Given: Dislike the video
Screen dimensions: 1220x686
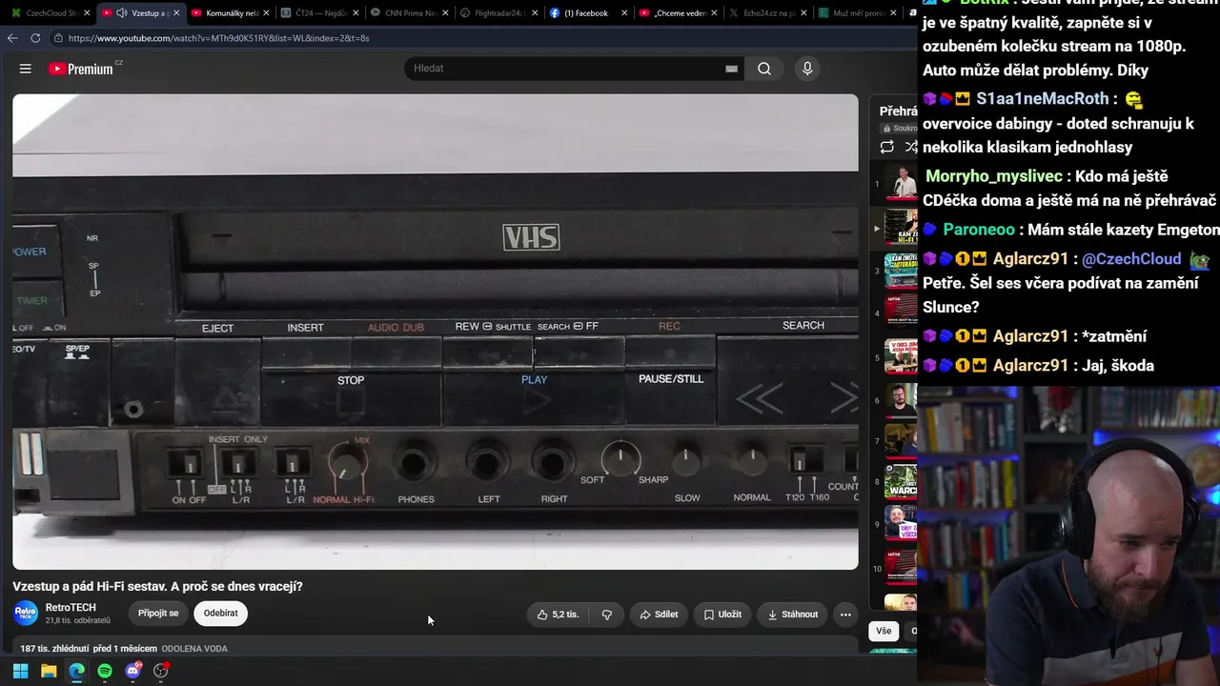Looking at the screenshot, I should pyautogui.click(x=607, y=615).
